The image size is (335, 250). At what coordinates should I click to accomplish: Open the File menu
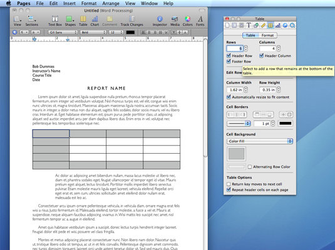pyautogui.click(x=39, y=3)
